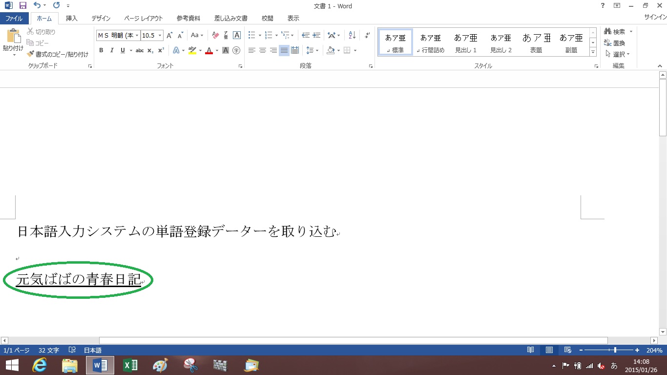Image resolution: width=667 pixels, height=375 pixels.
Task: Switch to read mode view icon
Action: [531, 350]
